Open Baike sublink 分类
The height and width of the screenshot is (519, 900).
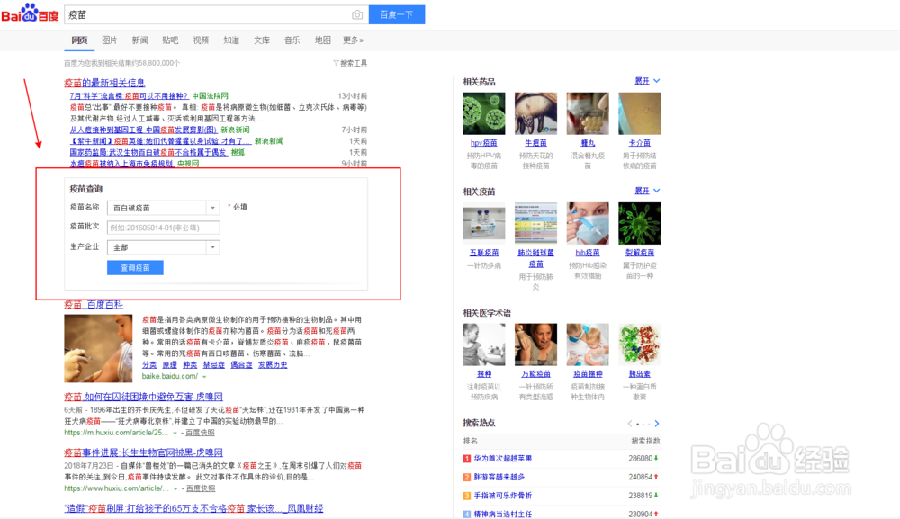click(149, 364)
